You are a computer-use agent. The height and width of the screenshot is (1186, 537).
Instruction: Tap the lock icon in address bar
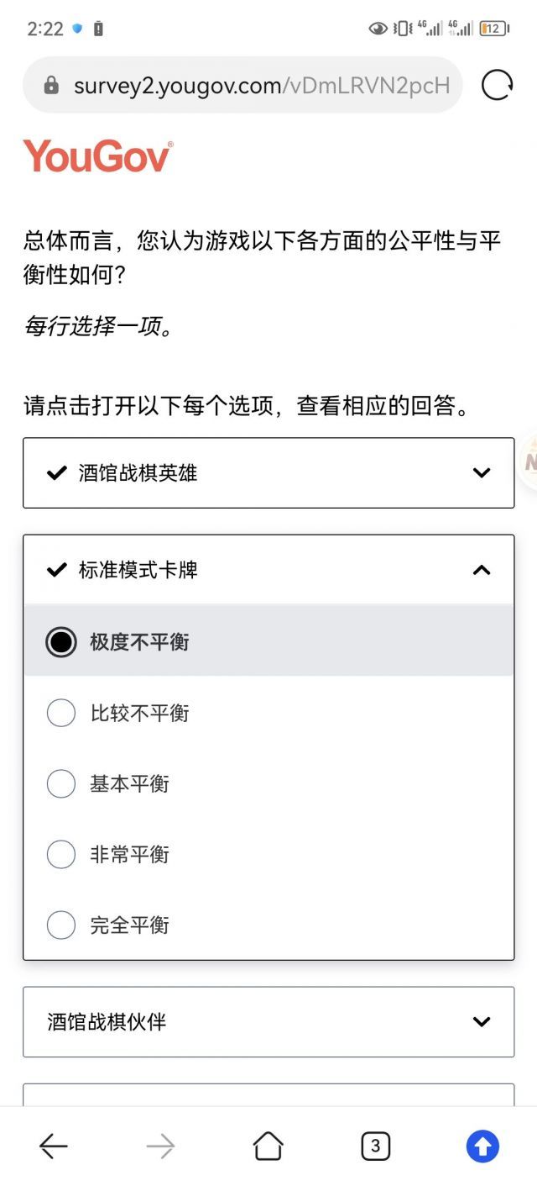[51, 85]
